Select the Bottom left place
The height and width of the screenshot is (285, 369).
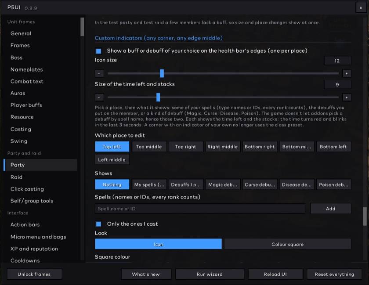coord(333,147)
